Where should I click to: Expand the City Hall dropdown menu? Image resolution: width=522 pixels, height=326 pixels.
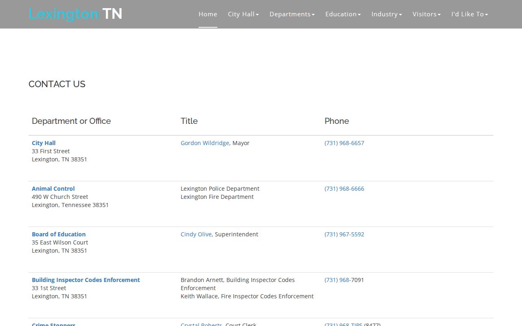[x=243, y=14]
